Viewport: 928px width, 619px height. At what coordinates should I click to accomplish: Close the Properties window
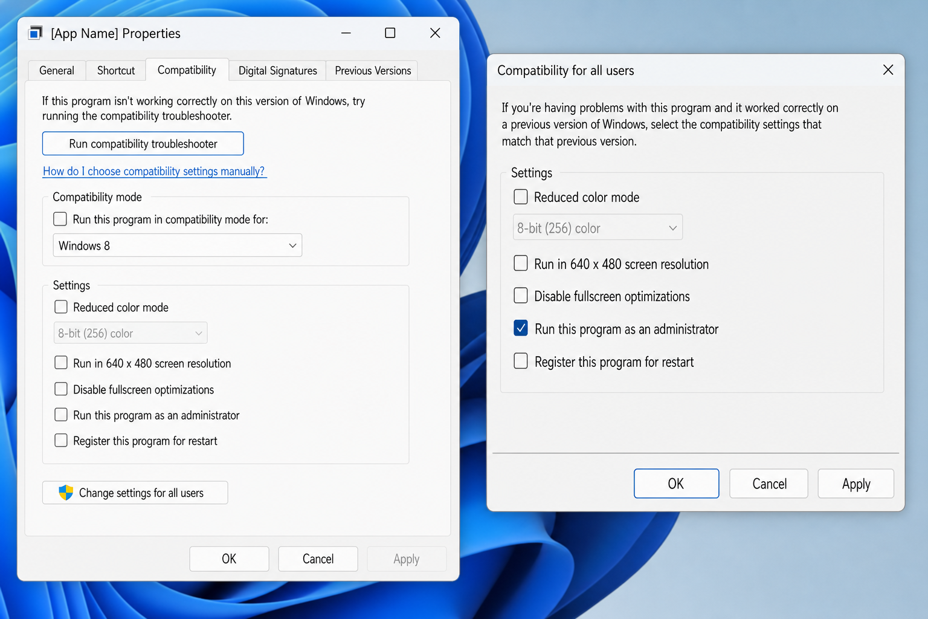[435, 33]
